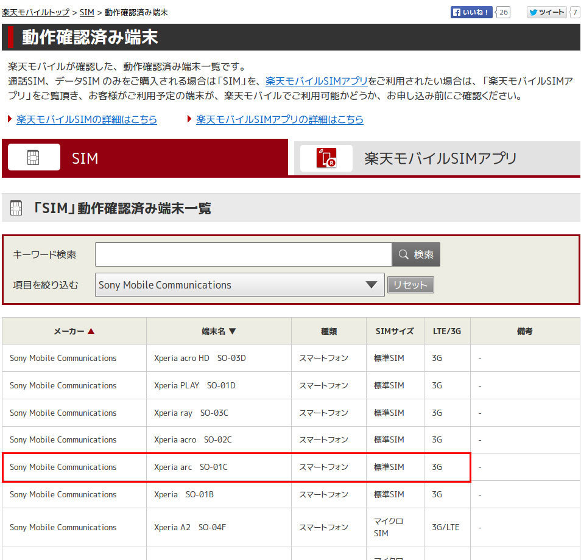Open the 楽天モバイルSIMの詳細はこちら link

[86, 119]
